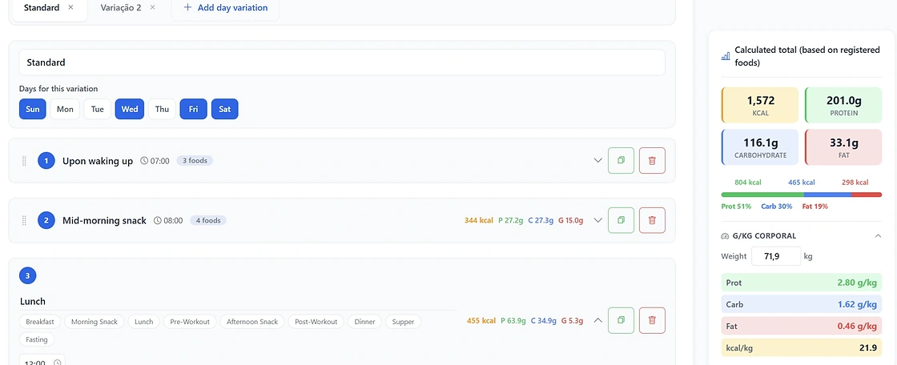This screenshot has height=365, width=897.
Task: Duplicate the Mid-morning snack meal
Action: pos(621,220)
